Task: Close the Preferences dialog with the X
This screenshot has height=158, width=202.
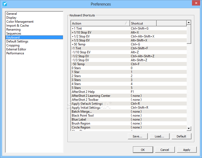Action: pos(196,3)
